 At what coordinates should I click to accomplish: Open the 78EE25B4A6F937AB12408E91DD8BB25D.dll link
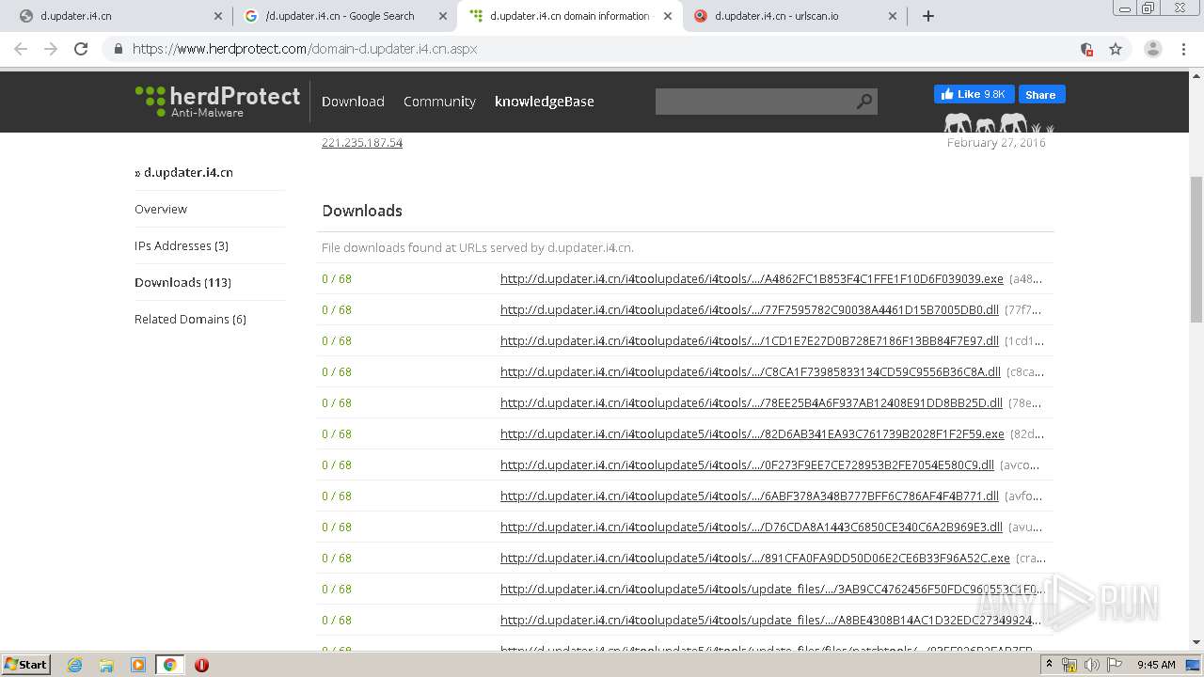click(x=752, y=402)
